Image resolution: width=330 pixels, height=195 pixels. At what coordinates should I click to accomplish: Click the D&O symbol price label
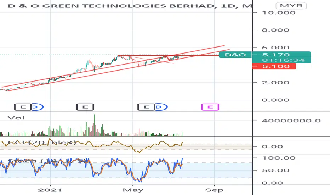click(x=235, y=55)
